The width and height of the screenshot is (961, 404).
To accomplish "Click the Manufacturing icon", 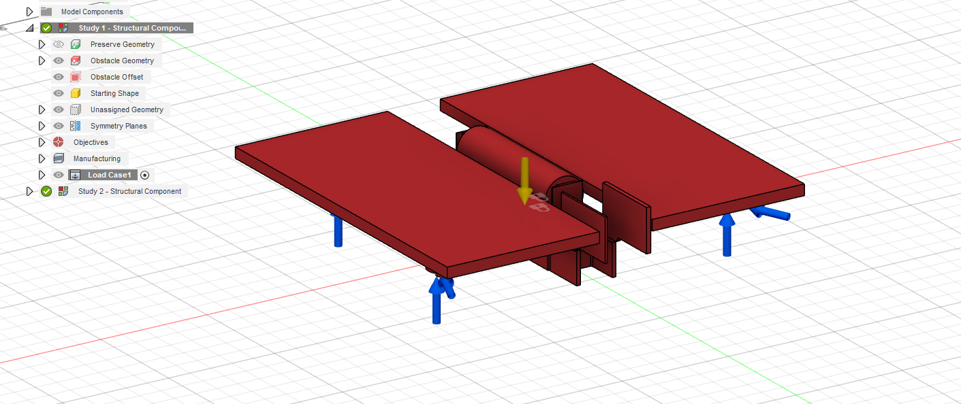I will coord(58,158).
